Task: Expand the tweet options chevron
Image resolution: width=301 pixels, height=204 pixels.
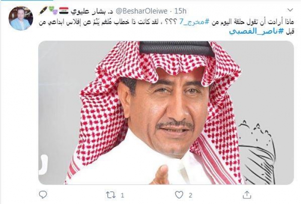Action: (x=290, y=10)
